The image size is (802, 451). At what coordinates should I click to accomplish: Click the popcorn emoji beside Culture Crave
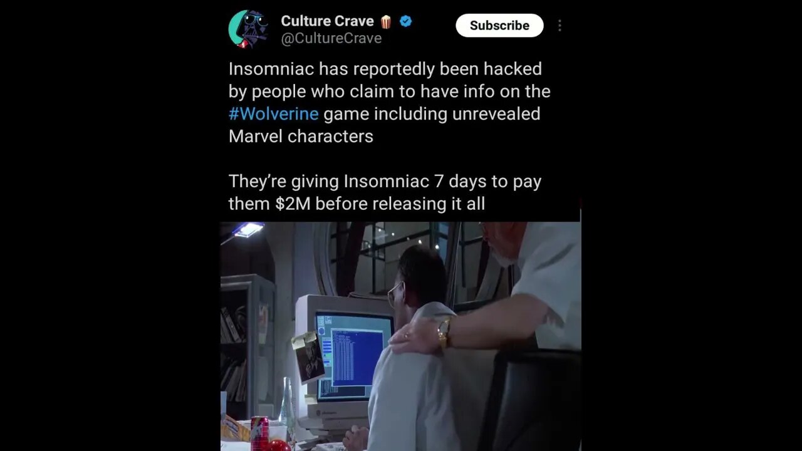[386, 21]
